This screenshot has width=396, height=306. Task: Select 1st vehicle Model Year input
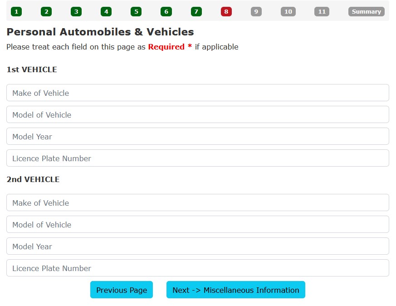pos(198,136)
